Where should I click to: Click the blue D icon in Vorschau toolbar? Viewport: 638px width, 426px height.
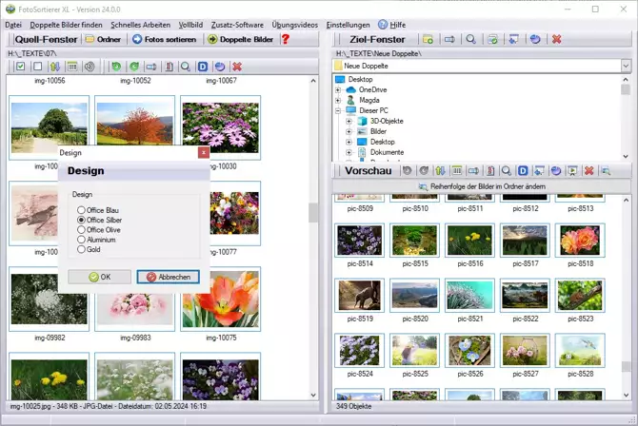pos(524,171)
